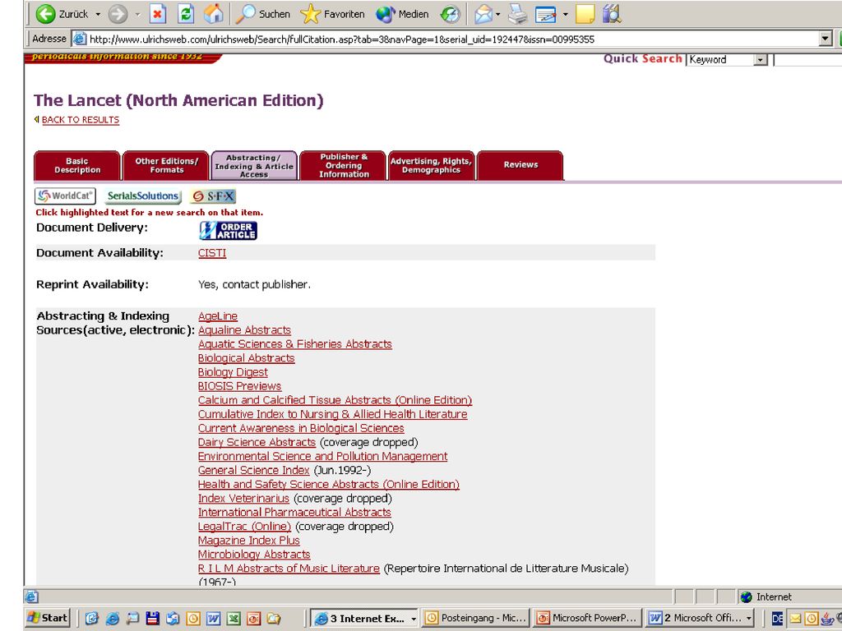842x631 pixels.
Task: Open International Pharmaceutical Abstracts link
Action: 294,512
